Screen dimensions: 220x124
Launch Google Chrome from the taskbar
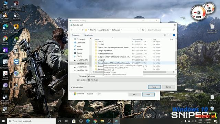tap(95, 121)
